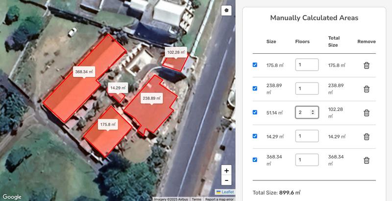Delete the 368.34 m² area row
Viewport: 392px width, 201px height.
pos(367,160)
